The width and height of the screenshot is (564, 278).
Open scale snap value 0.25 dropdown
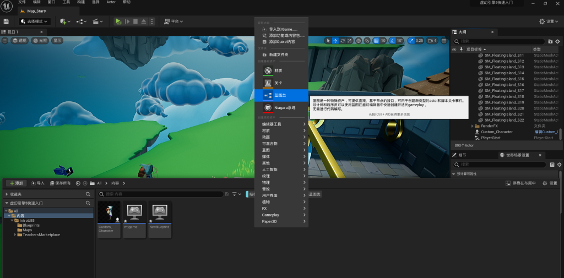click(x=419, y=41)
